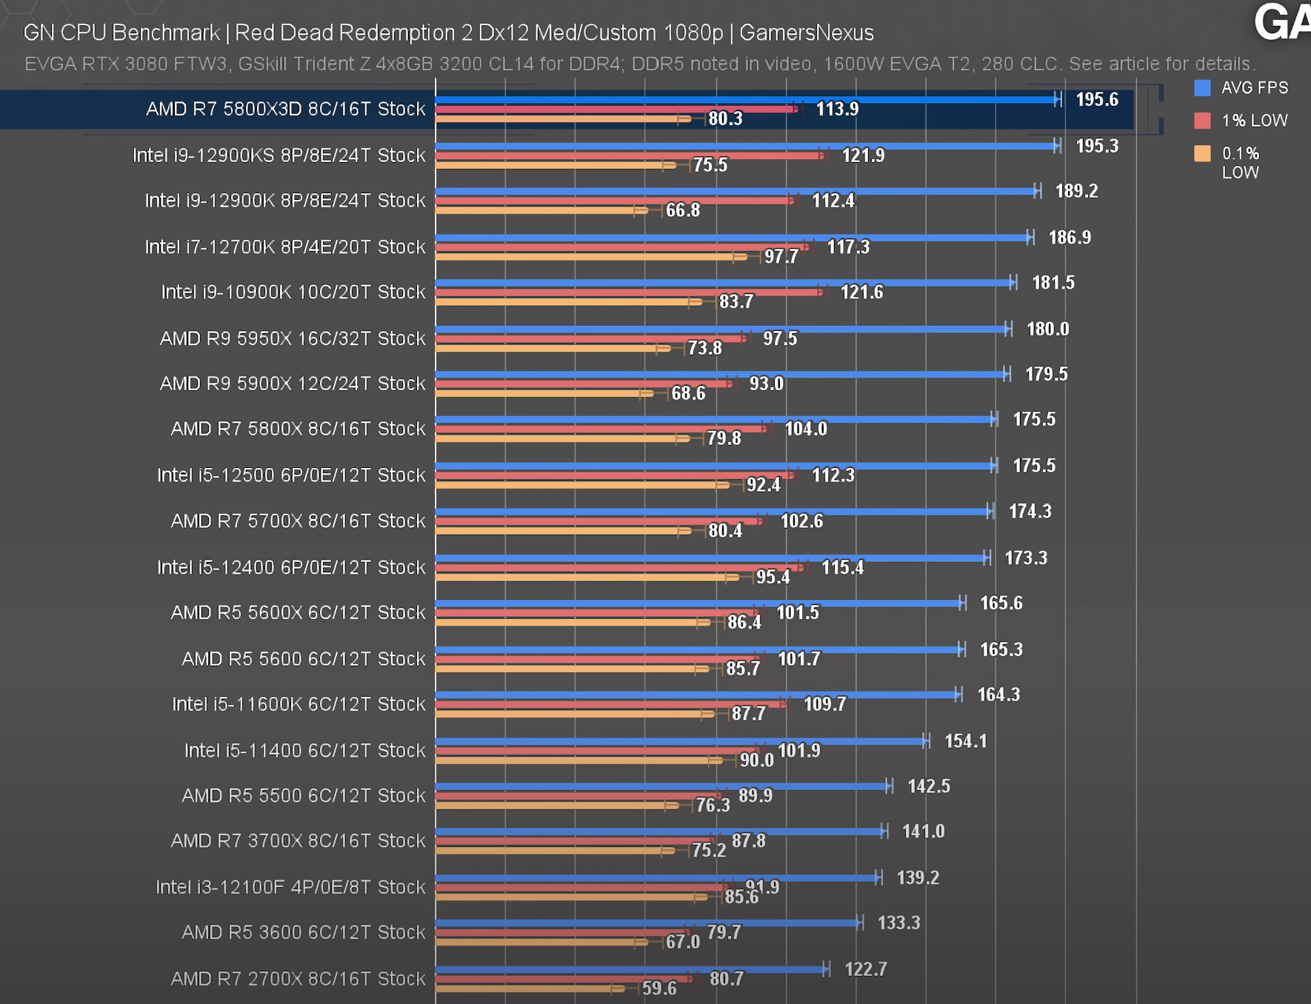1311x1004 pixels.
Task: Click the 165.6 average FPS value
Action: point(1001,603)
